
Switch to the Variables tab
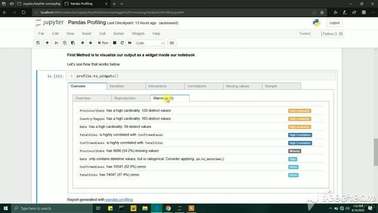pyautogui.click(x=126, y=86)
